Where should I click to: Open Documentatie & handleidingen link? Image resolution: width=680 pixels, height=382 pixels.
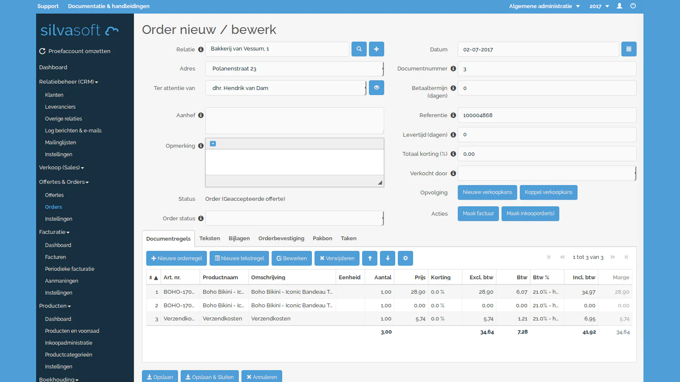click(x=109, y=6)
